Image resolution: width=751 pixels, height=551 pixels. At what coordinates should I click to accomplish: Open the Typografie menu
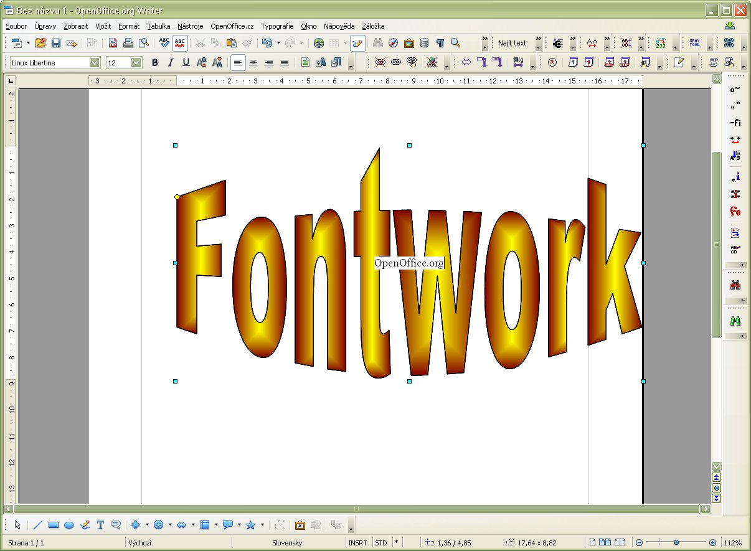tap(277, 26)
